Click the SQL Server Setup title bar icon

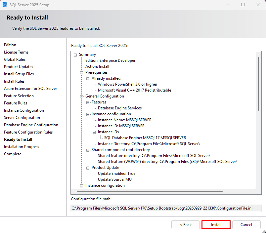pos(5,5)
